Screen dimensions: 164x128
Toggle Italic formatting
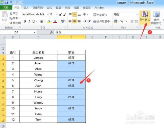(29, 21)
